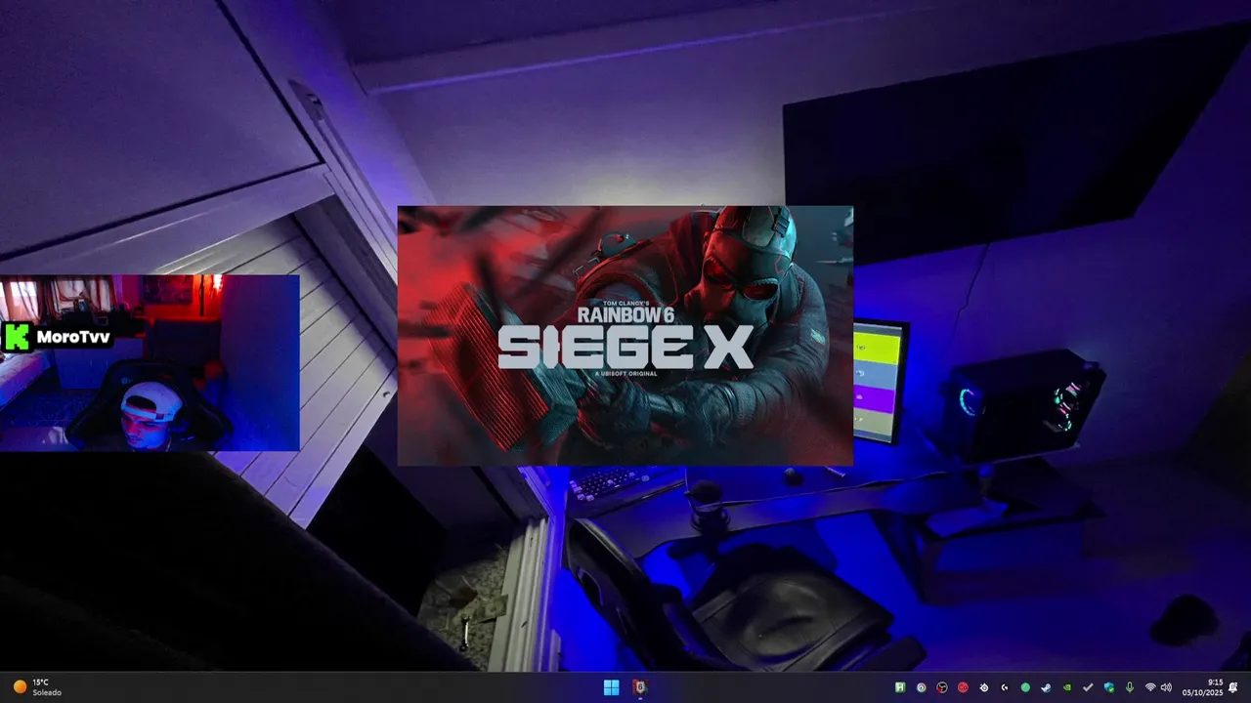Click the MoroTvv channel name label
The width and height of the screenshot is (1251, 703).
point(73,337)
